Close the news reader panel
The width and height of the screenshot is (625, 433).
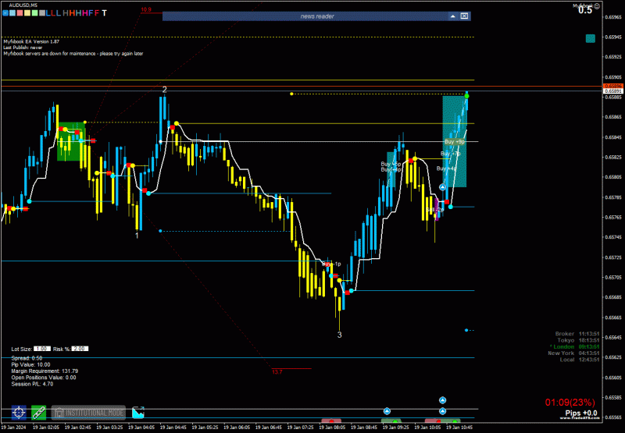point(464,16)
